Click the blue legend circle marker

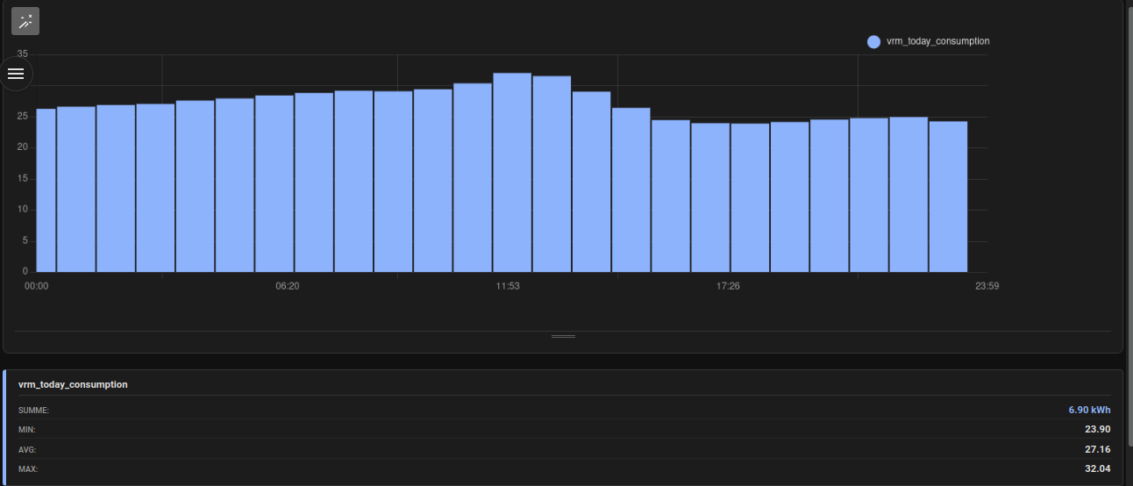coord(873,41)
